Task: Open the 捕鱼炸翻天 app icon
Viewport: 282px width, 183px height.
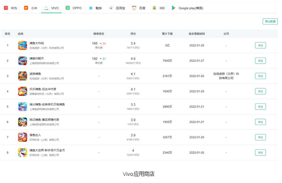Action: pos(23,61)
